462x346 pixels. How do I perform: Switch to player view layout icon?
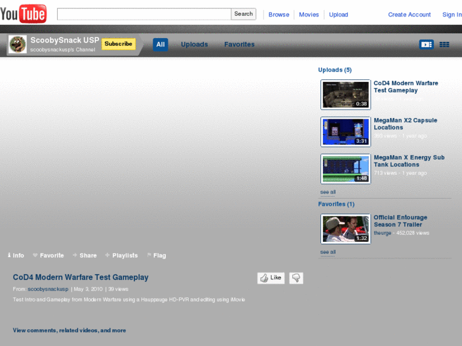tap(426, 44)
